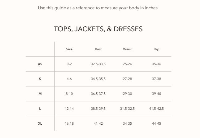Screen dimensions: 200x138
Task: Click the 36.5-37.5 bust measurement
Action: 98,94
